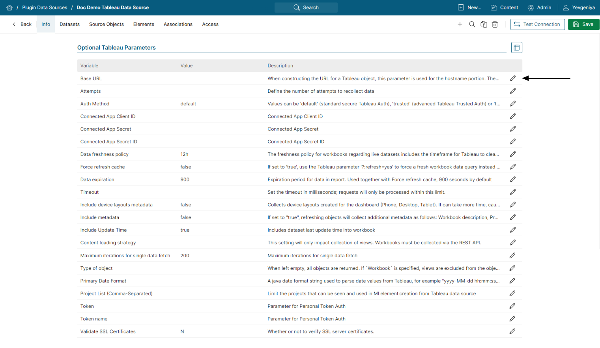Edit the Include Update Time setting

point(513,230)
